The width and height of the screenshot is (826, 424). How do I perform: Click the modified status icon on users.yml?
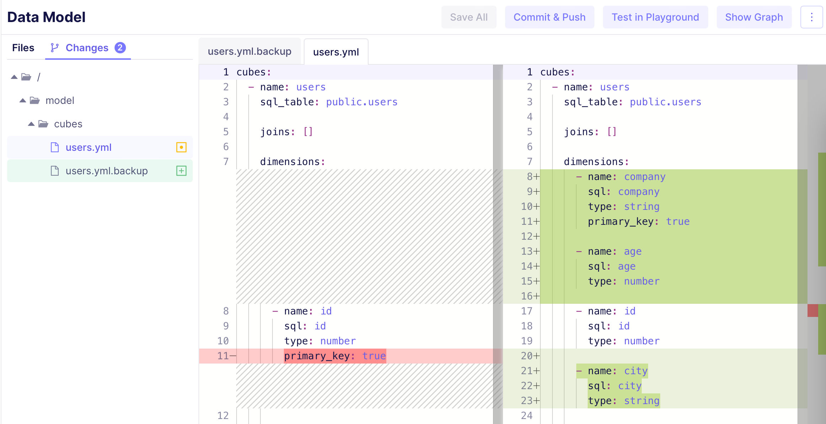181,147
